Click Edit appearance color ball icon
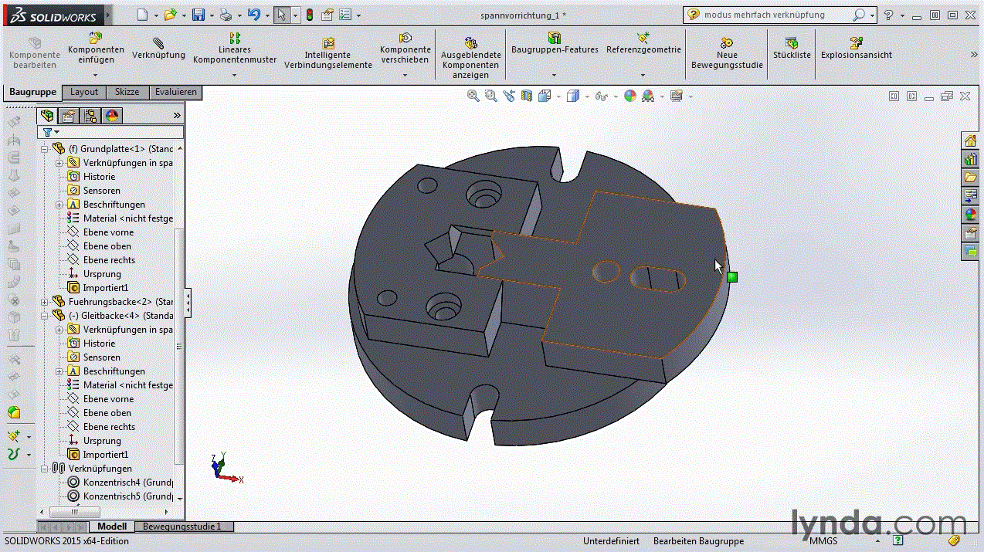The image size is (984, 552). 630,96
